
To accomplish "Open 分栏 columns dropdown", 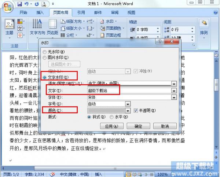I will (x=69, y=35).
